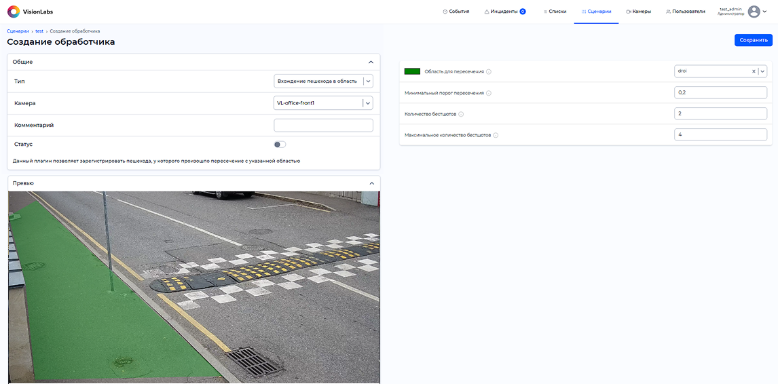The height and width of the screenshot is (384, 778).
Task: Click the camera preview image
Action: point(194,287)
